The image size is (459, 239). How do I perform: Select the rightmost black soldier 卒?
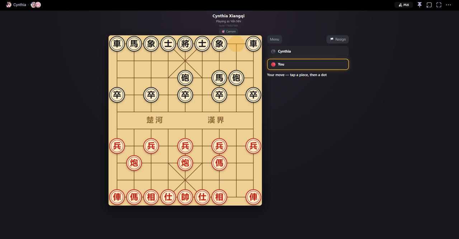(253, 95)
